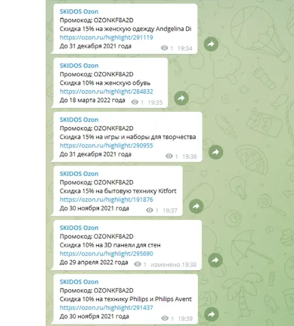Open the ozon.ru/highlight/191876 link
The height and width of the screenshot is (326, 294).
[x=106, y=200]
